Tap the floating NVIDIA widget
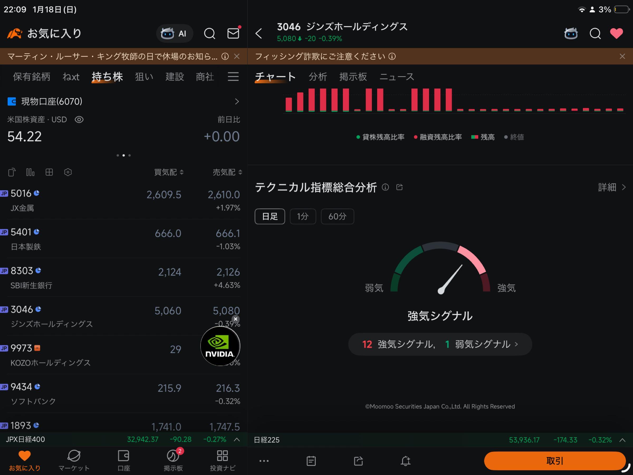Viewport: 633px width, 475px height. tap(220, 346)
